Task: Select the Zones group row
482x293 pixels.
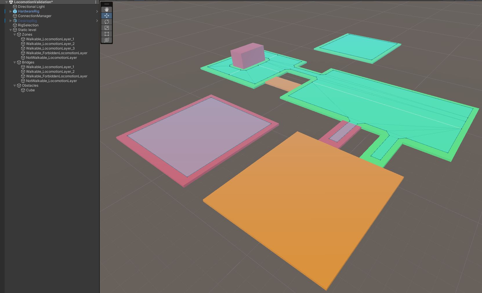Action: pos(27,34)
